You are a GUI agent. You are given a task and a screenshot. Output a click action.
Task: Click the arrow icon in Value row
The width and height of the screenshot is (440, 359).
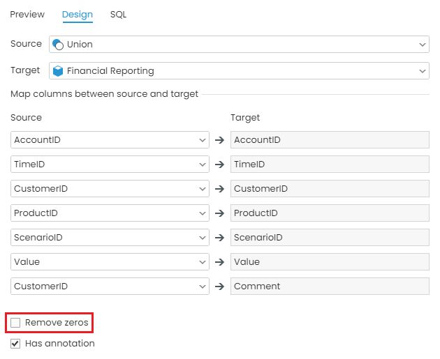pyautogui.click(x=220, y=262)
